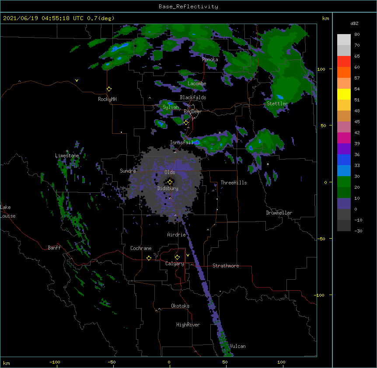Image resolution: width=377 pixels, height=368 pixels.
Task: Pick the bright yellow 54 dBZ legend swatch
Action: coord(344,94)
